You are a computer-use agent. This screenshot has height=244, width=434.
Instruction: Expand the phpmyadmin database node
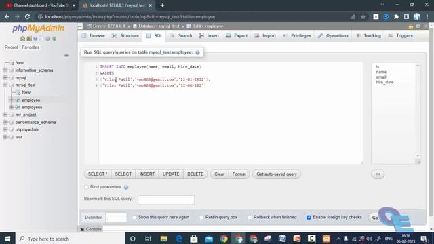(x=5, y=129)
